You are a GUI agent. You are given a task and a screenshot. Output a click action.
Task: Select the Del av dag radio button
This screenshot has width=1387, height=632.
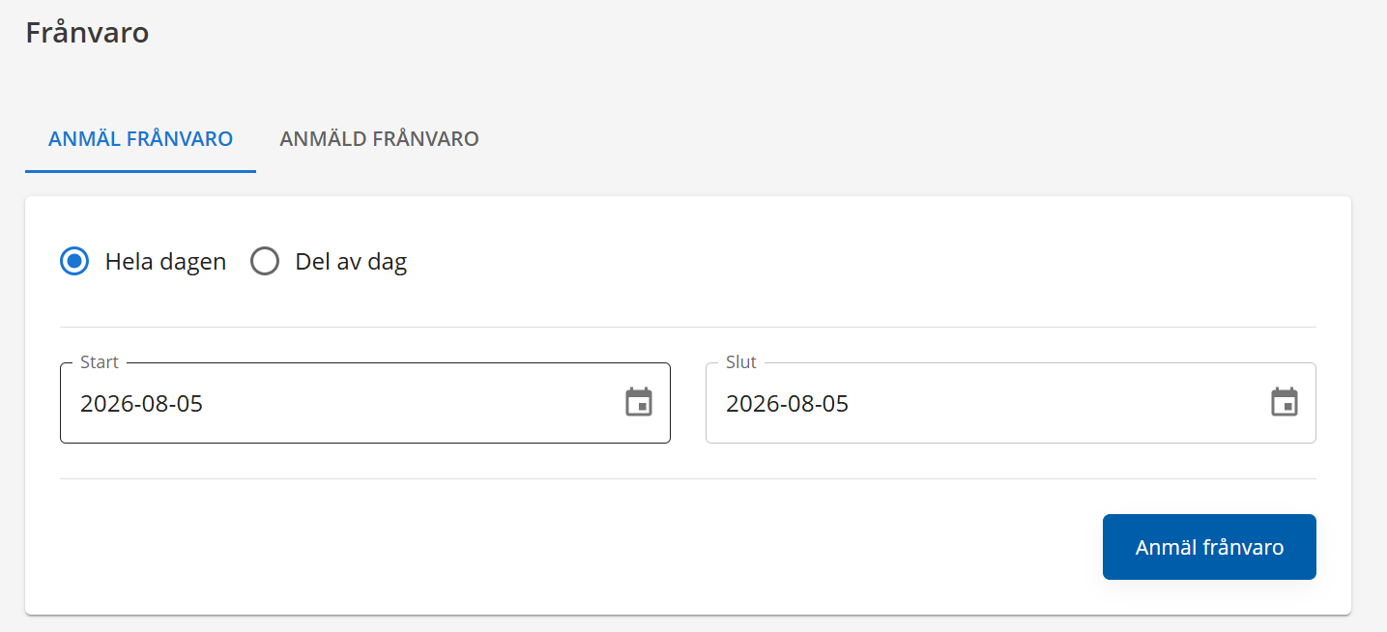(x=265, y=261)
